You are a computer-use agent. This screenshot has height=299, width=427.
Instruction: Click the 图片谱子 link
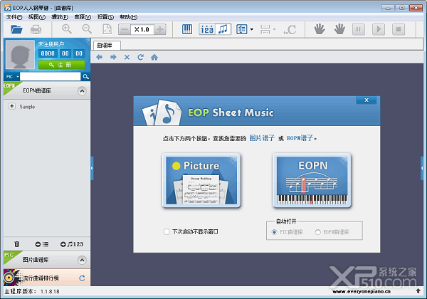tap(262, 138)
